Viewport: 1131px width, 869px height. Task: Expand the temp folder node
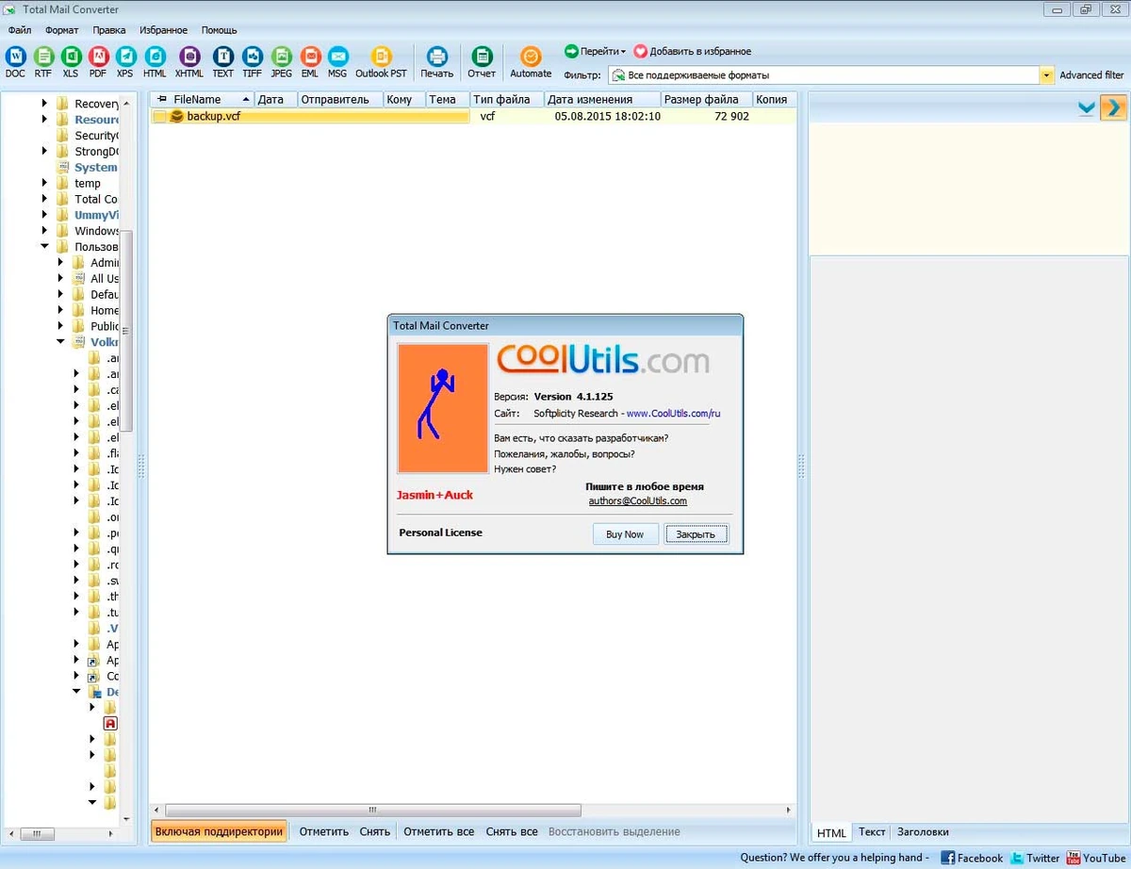coord(44,183)
